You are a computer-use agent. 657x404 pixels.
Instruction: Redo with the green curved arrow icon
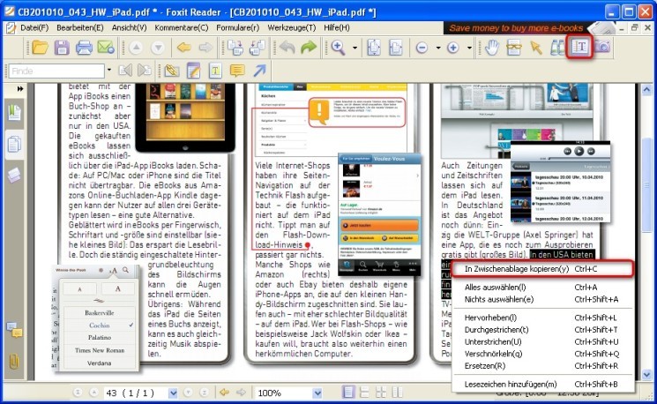point(309,48)
